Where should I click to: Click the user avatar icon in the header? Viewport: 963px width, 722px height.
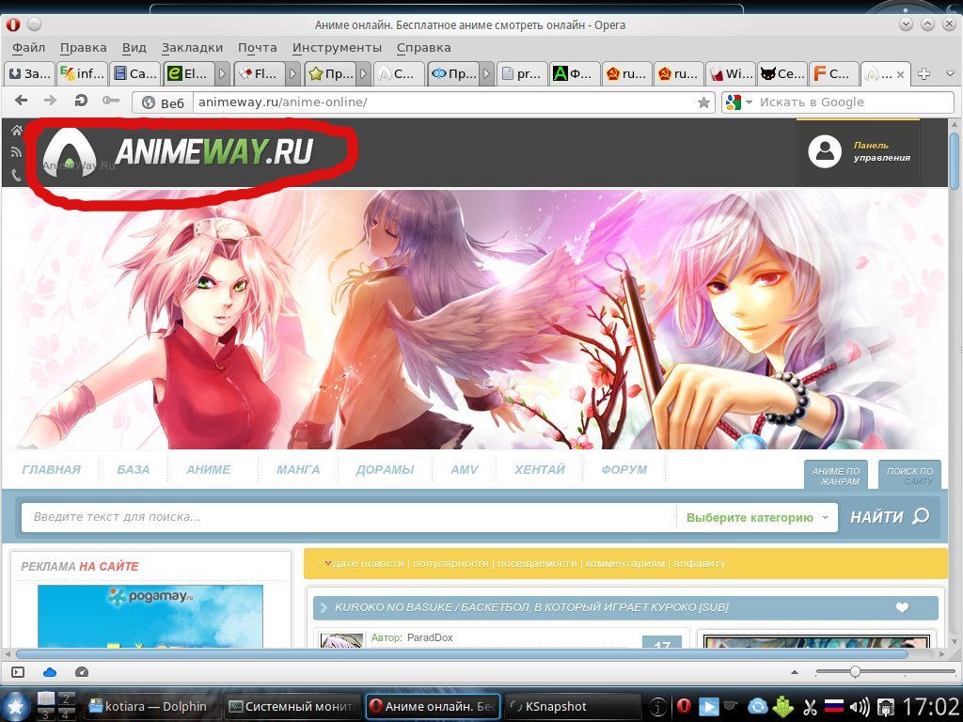pyautogui.click(x=824, y=151)
